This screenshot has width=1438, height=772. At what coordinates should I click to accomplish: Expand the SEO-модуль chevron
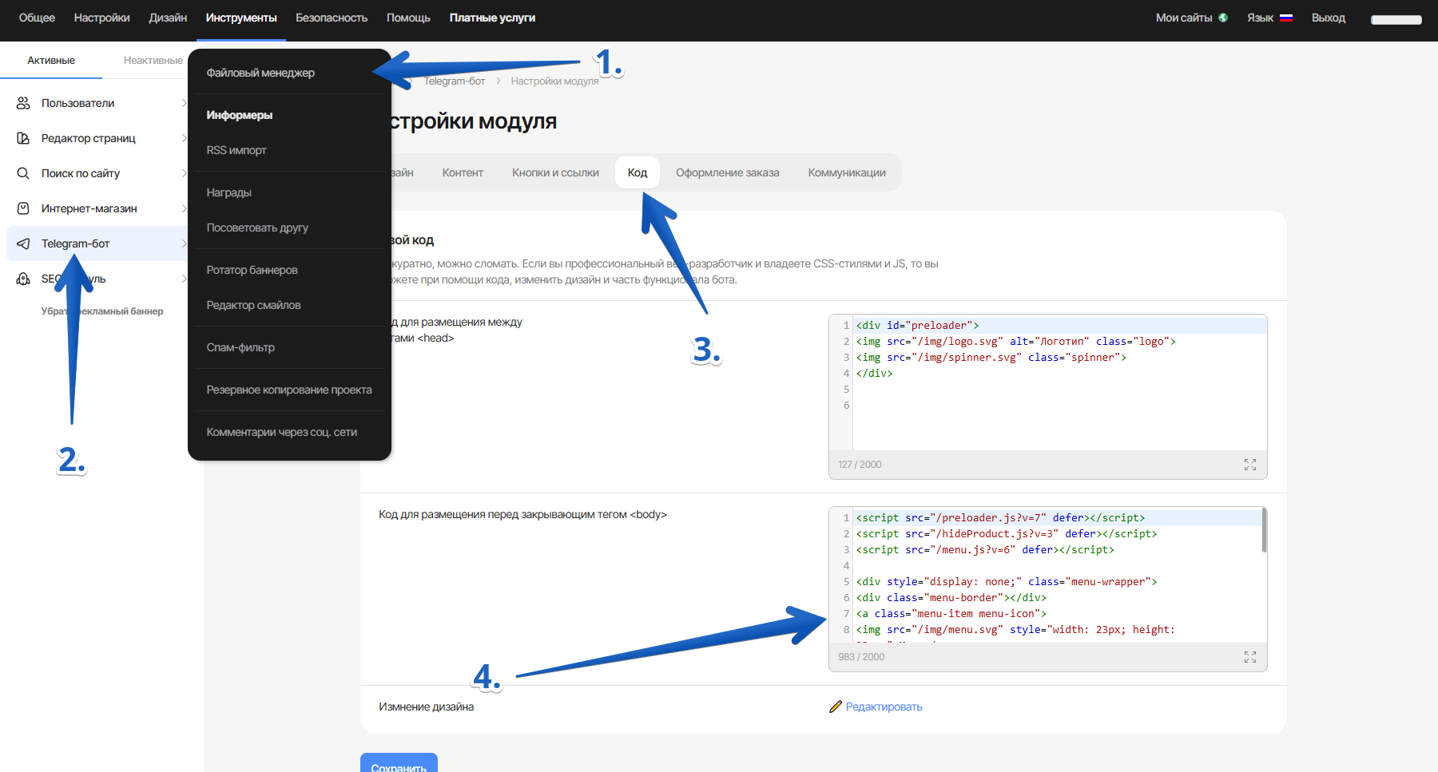point(184,279)
